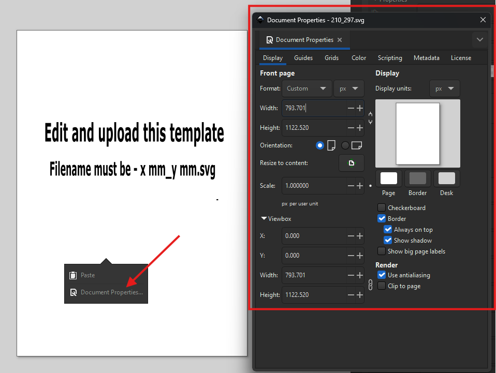
Task: Open the Metadata tab
Action: pyautogui.click(x=427, y=58)
